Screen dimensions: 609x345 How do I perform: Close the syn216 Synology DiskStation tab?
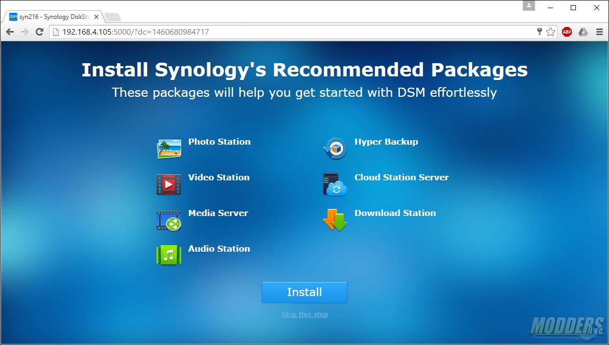click(x=96, y=17)
